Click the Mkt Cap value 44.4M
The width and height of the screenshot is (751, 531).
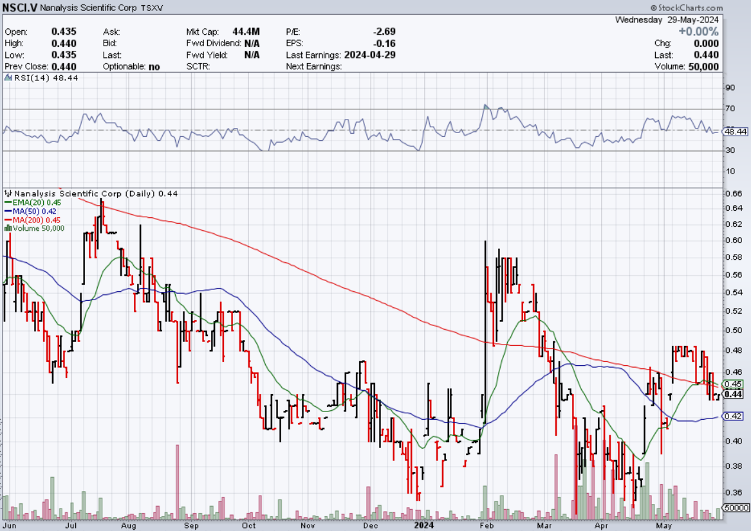(x=246, y=32)
